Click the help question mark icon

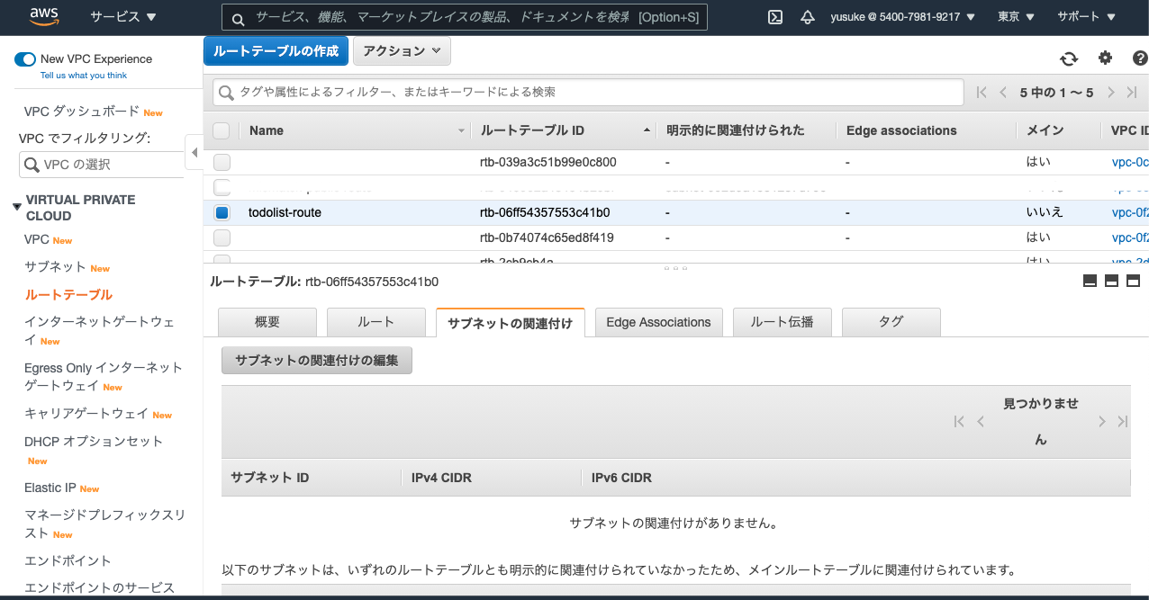[1139, 58]
